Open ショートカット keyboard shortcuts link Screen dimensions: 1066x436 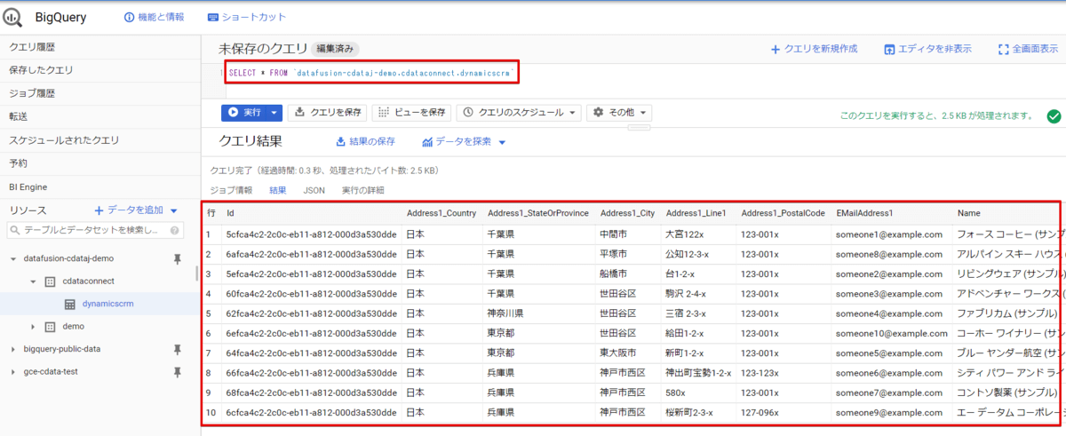pyautogui.click(x=246, y=17)
